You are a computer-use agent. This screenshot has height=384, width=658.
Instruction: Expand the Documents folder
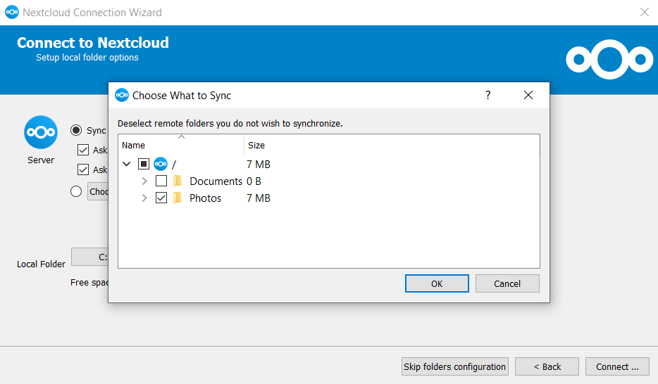[x=144, y=181]
